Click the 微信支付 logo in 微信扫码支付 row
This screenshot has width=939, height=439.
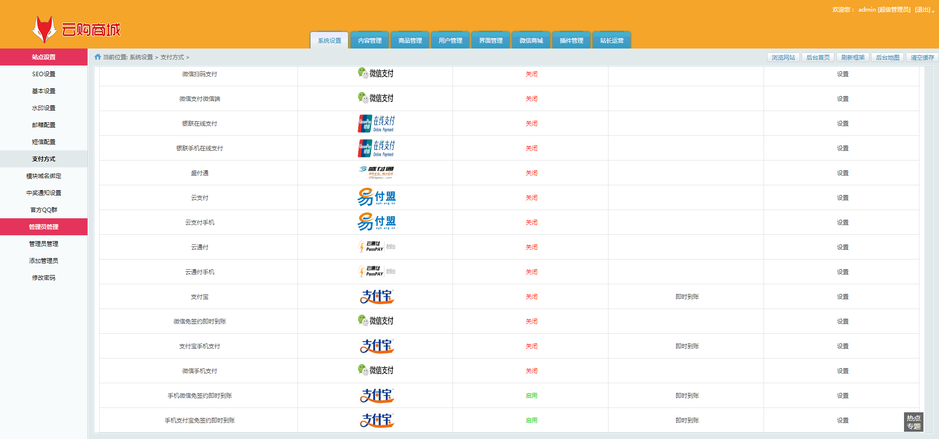click(375, 74)
